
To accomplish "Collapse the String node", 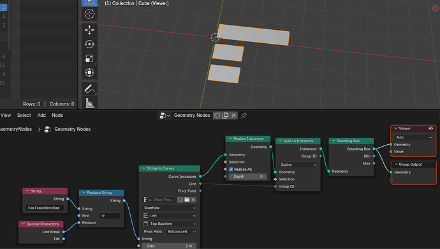I will click(x=27, y=191).
